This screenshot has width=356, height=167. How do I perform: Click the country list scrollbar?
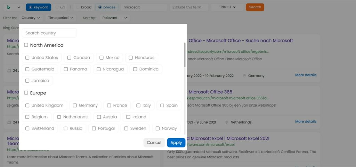tap(185, 55)
